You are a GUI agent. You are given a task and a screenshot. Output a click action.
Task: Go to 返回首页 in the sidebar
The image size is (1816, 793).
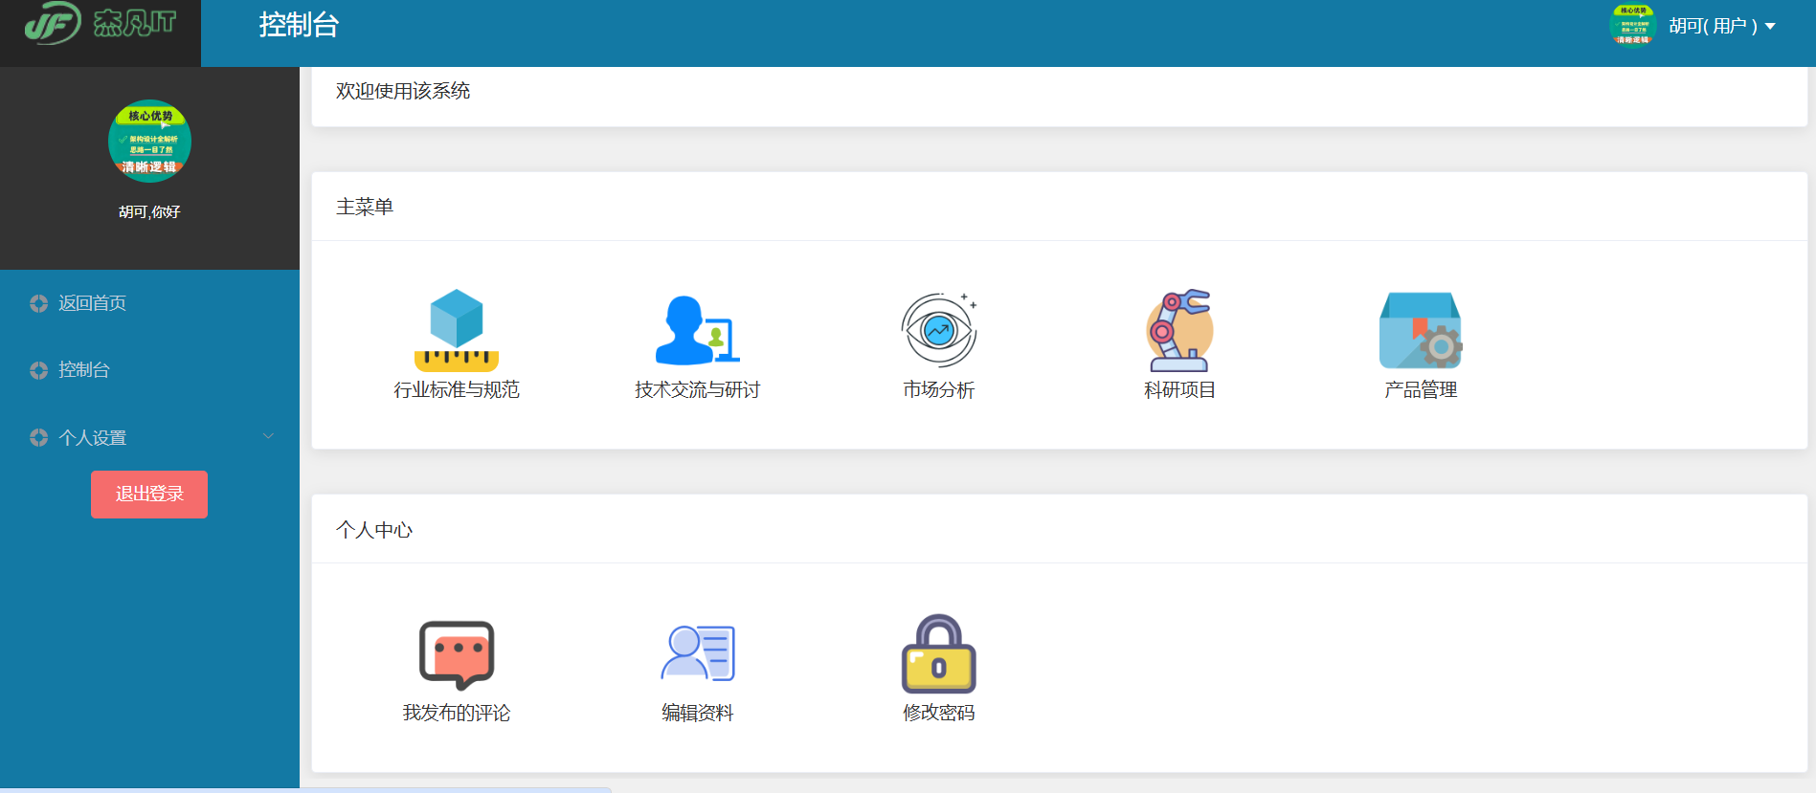pos(149,303)
